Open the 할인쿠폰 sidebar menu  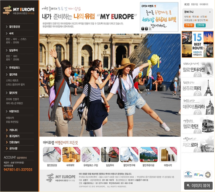(x=13, y=75)
